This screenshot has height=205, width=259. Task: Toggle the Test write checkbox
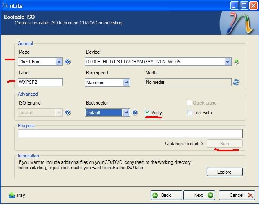(x=189, y=112)
